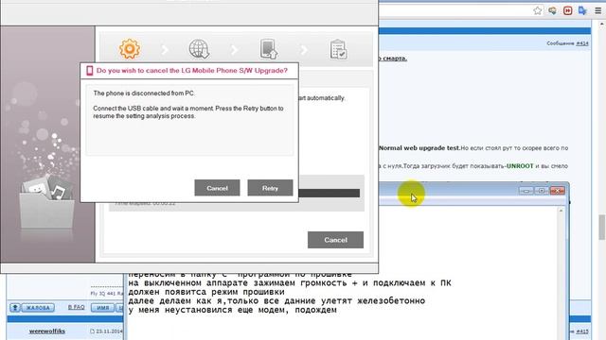The image size is (606, 340).
Task: Click the clipboard completion step icon
Action: [x=338, y=49]
